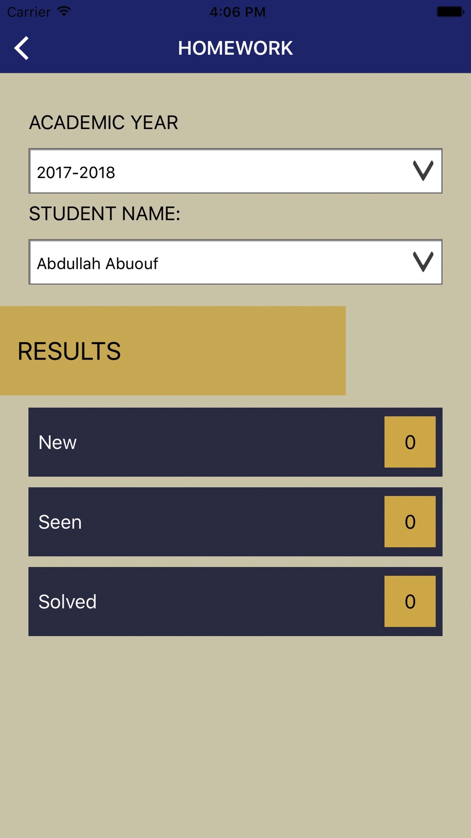Expand the student name dropdown arrow
471x838 pixels.
click(x=422, y=262)
